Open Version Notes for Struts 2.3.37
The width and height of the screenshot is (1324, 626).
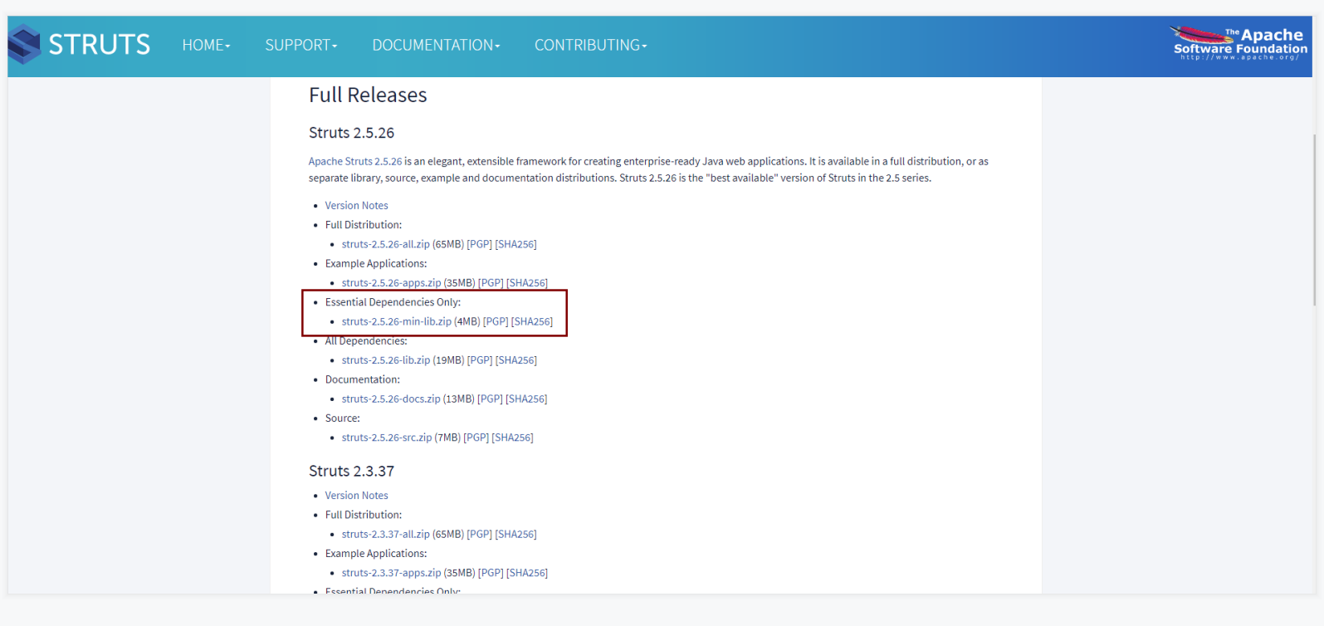tap(356, 496)
